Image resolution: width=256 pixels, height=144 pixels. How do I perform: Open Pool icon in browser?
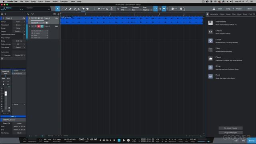click(x=210, y=76)
